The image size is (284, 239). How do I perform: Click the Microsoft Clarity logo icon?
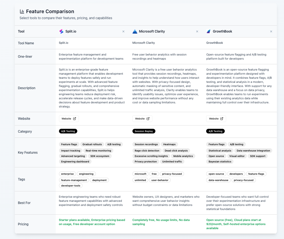click(x=135, y=31)
